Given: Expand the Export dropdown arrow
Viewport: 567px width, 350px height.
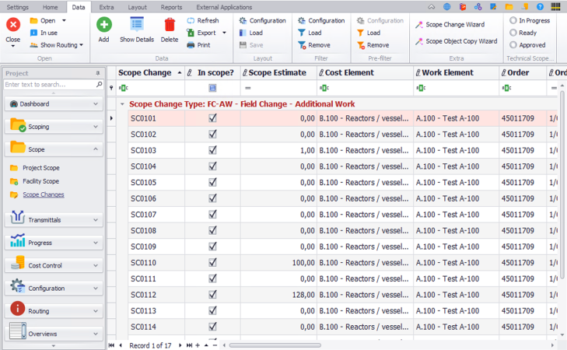Looking at the screenshot, I should 224,33.
